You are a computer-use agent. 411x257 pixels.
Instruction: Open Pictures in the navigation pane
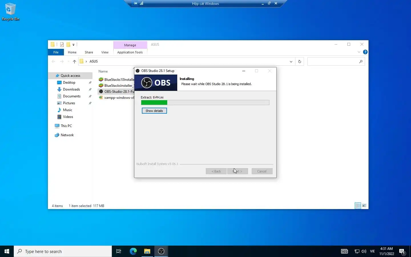pos(69,103)
